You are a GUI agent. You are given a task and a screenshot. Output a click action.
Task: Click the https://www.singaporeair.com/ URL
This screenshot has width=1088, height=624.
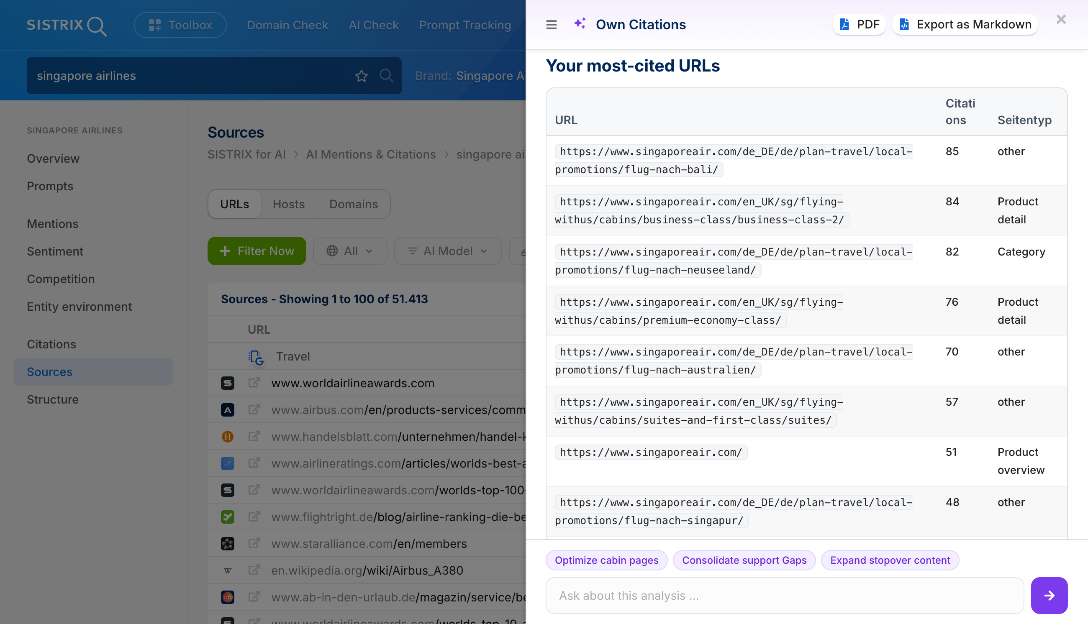tap(651, 452)
